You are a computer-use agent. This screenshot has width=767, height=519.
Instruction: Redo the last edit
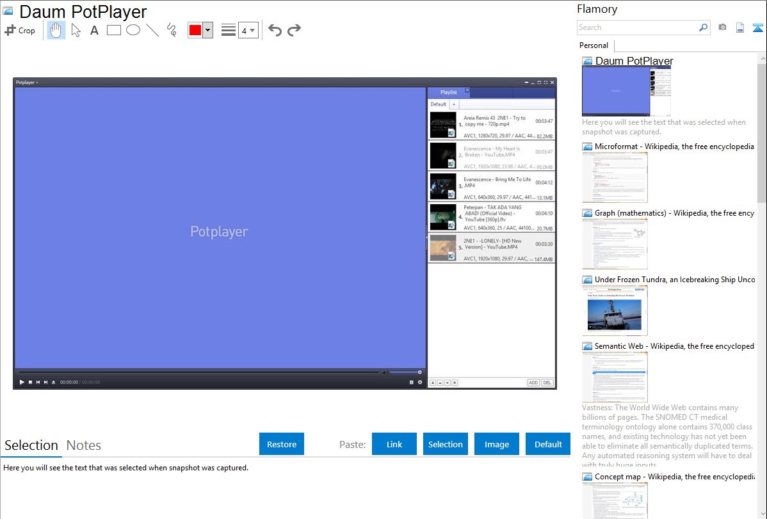point(294,30)
